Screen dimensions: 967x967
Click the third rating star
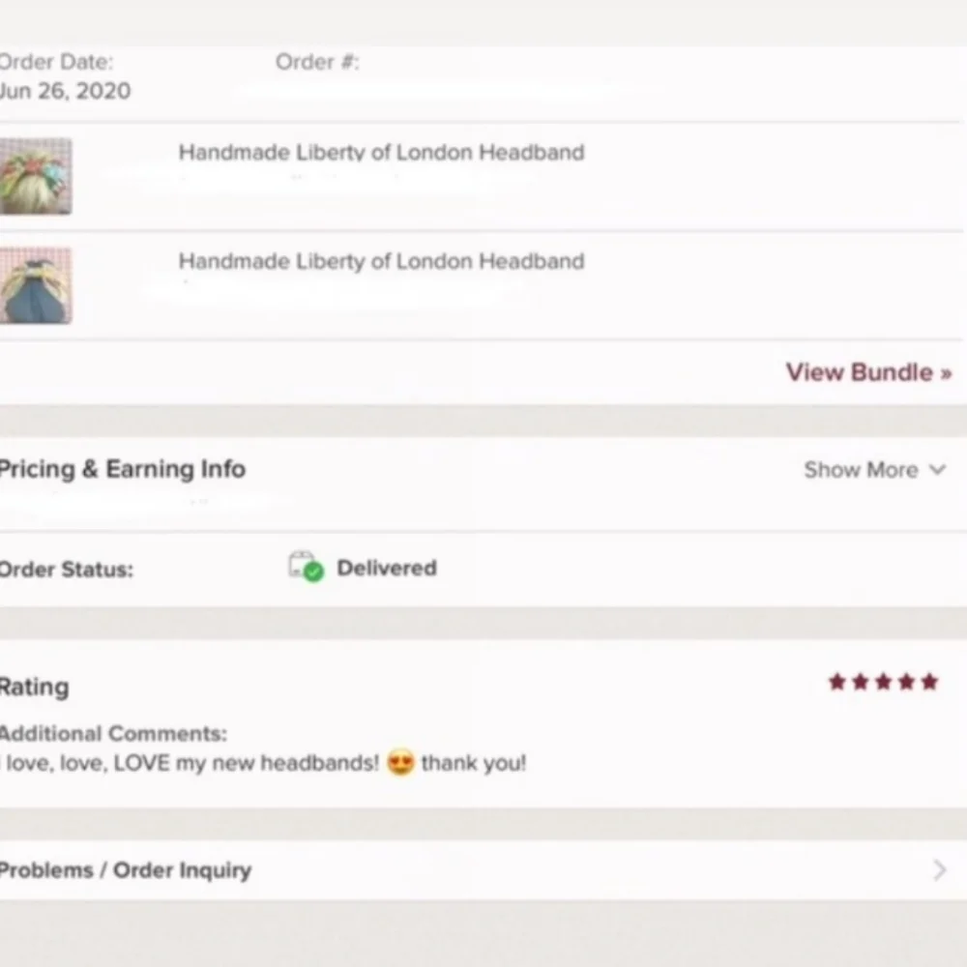(x=883, y=682)
